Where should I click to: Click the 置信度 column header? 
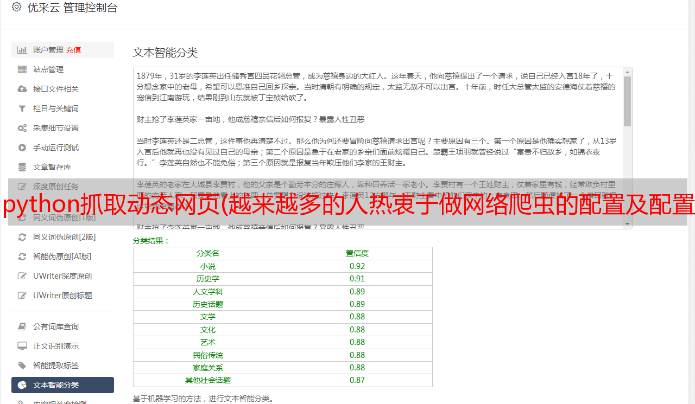357,253
